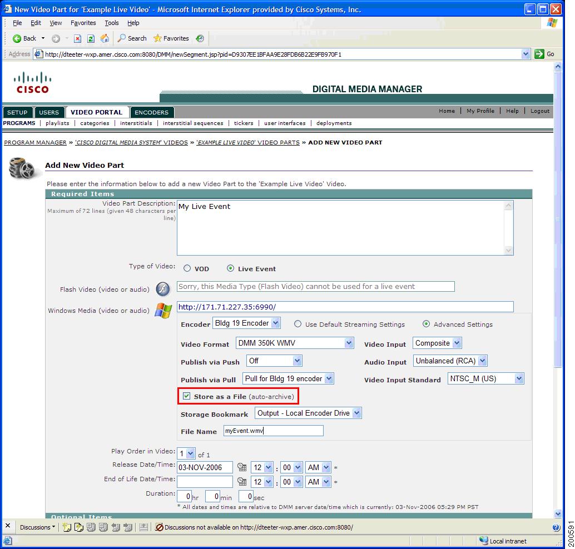Uncheck Store as a File (auto-archive)
The image size is (575, 549).
[x=186, y=396]
